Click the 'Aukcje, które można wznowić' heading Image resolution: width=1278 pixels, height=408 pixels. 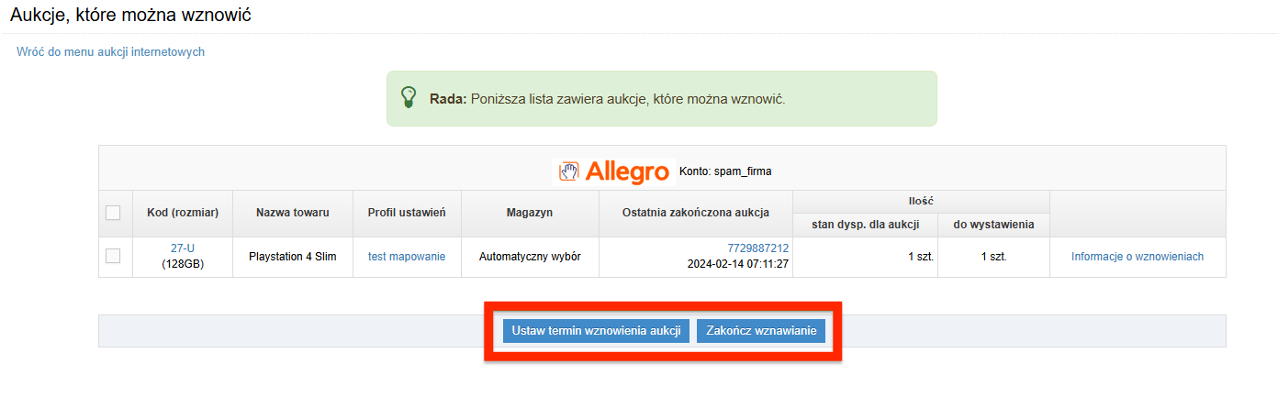[x=130, y=15]
